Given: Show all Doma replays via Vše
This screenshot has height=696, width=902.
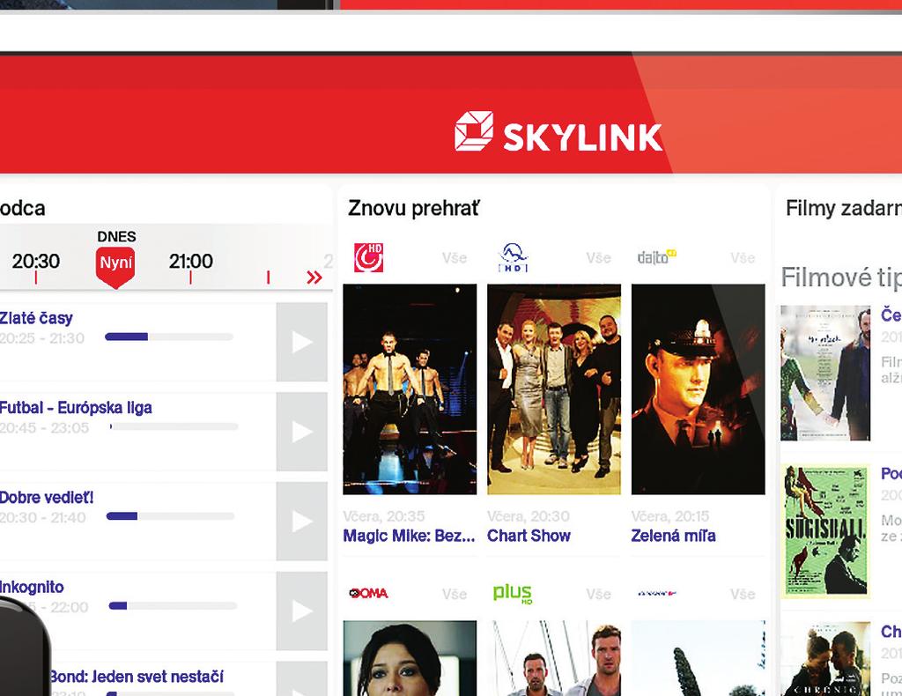Looking at the screenshot, I should tap(455, 594).
